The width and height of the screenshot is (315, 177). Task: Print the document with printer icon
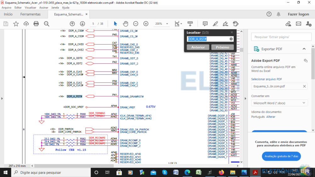pos(36,24)
